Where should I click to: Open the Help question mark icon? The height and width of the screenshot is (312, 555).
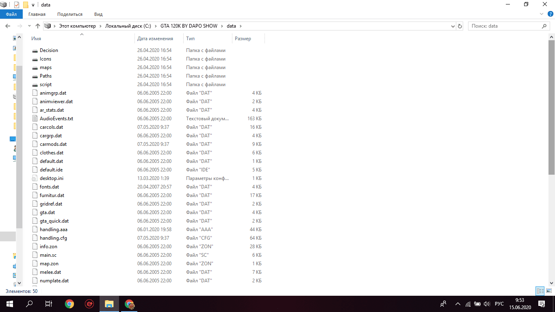point(549,14)
